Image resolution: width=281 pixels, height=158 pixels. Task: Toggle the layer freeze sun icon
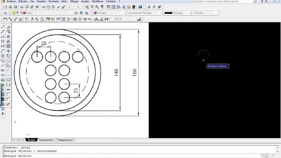(x=14, y=13)
